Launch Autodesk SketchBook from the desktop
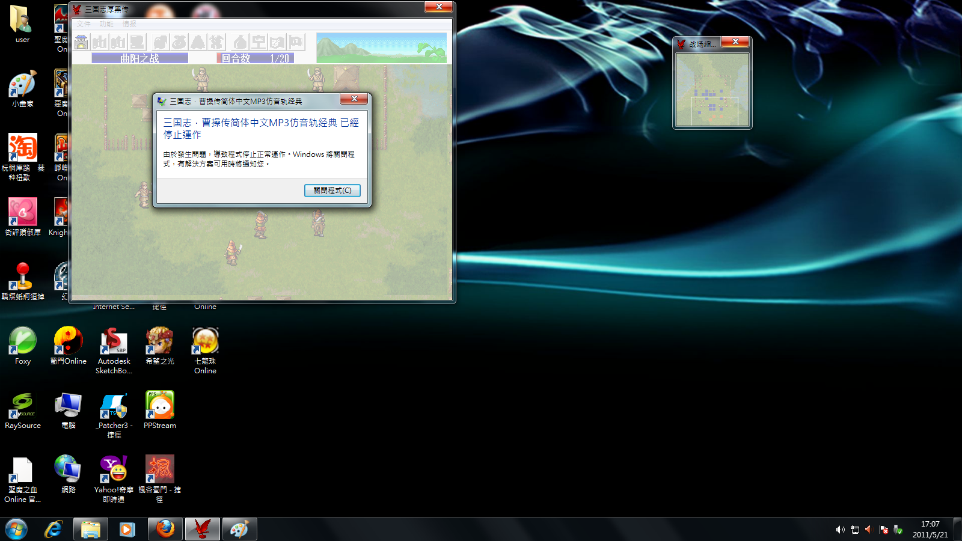This screenshot has width=962, height=541. (x=114, y=350)
